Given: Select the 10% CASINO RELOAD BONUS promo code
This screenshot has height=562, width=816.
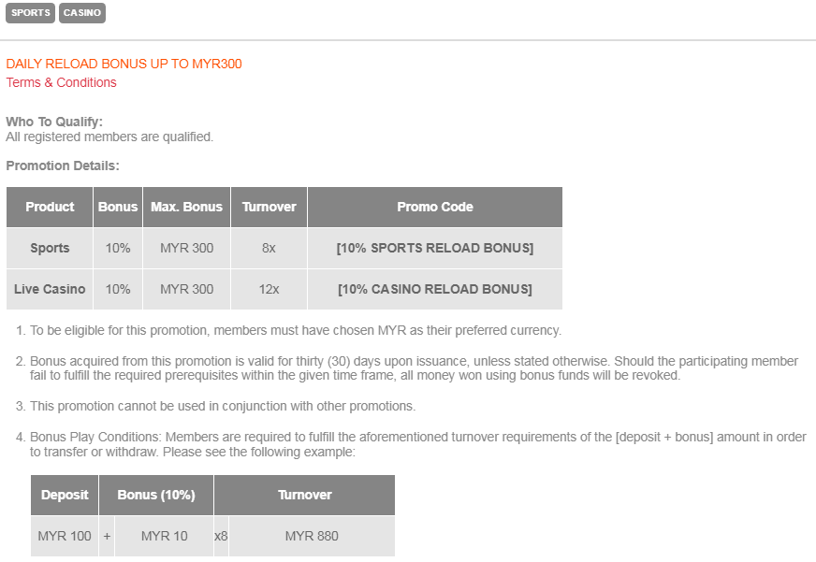Looking at the screenshot, I should (435, 289).
